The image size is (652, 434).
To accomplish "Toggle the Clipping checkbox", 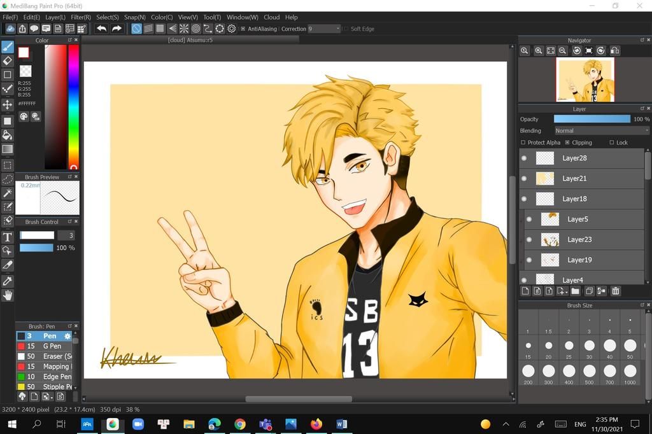I will point(567,143).
